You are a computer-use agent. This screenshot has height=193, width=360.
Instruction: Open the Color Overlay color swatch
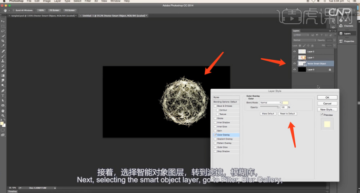[285, 103]
